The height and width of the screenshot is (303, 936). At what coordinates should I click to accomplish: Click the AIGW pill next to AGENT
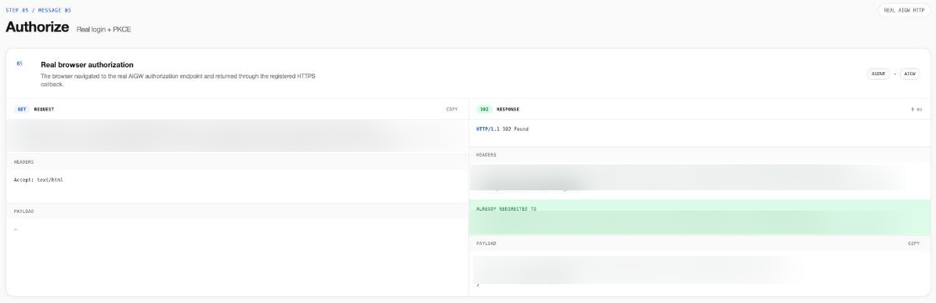[909, 74]
